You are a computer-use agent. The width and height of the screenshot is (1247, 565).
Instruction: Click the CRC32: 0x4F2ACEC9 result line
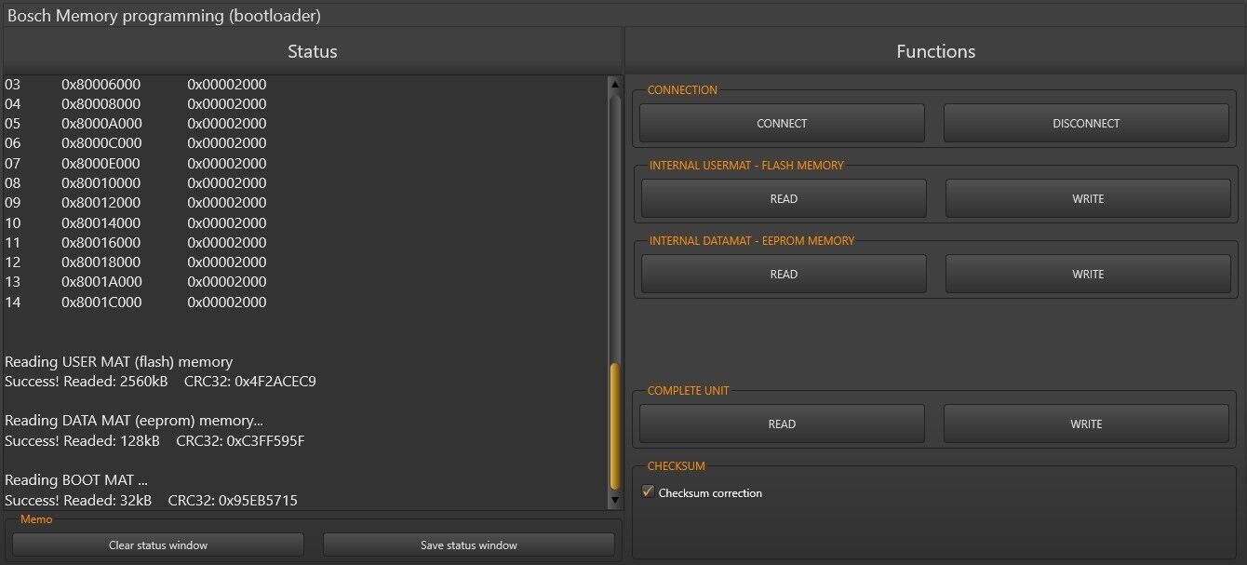click(160, 381)
